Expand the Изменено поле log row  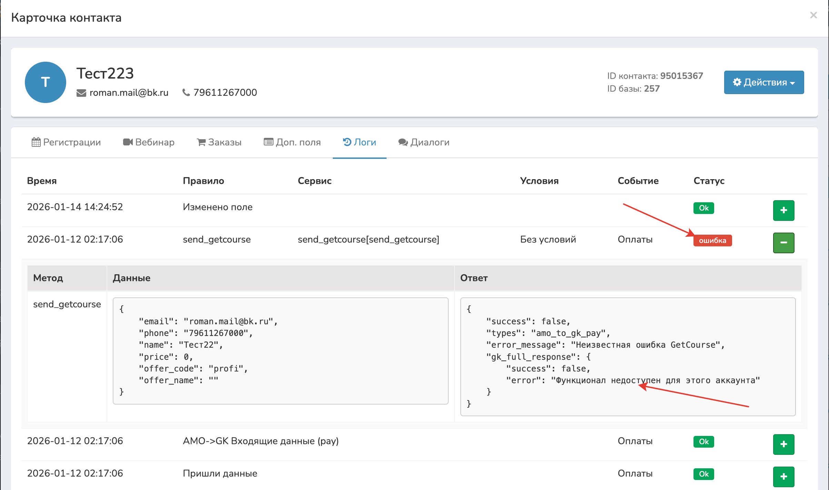(x=783, y=210)
